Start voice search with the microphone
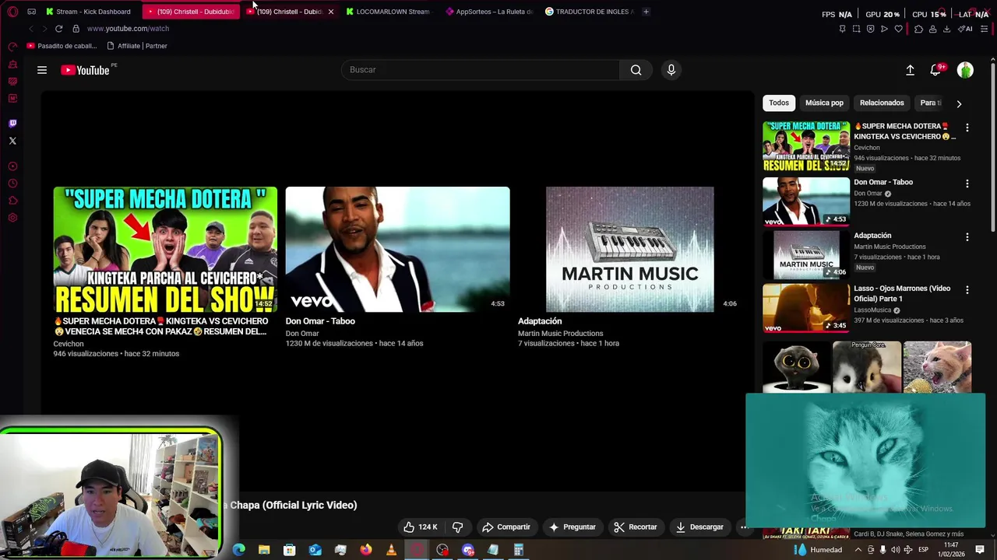Viewport: 997px width, 560px height. (x=671, y=70)
